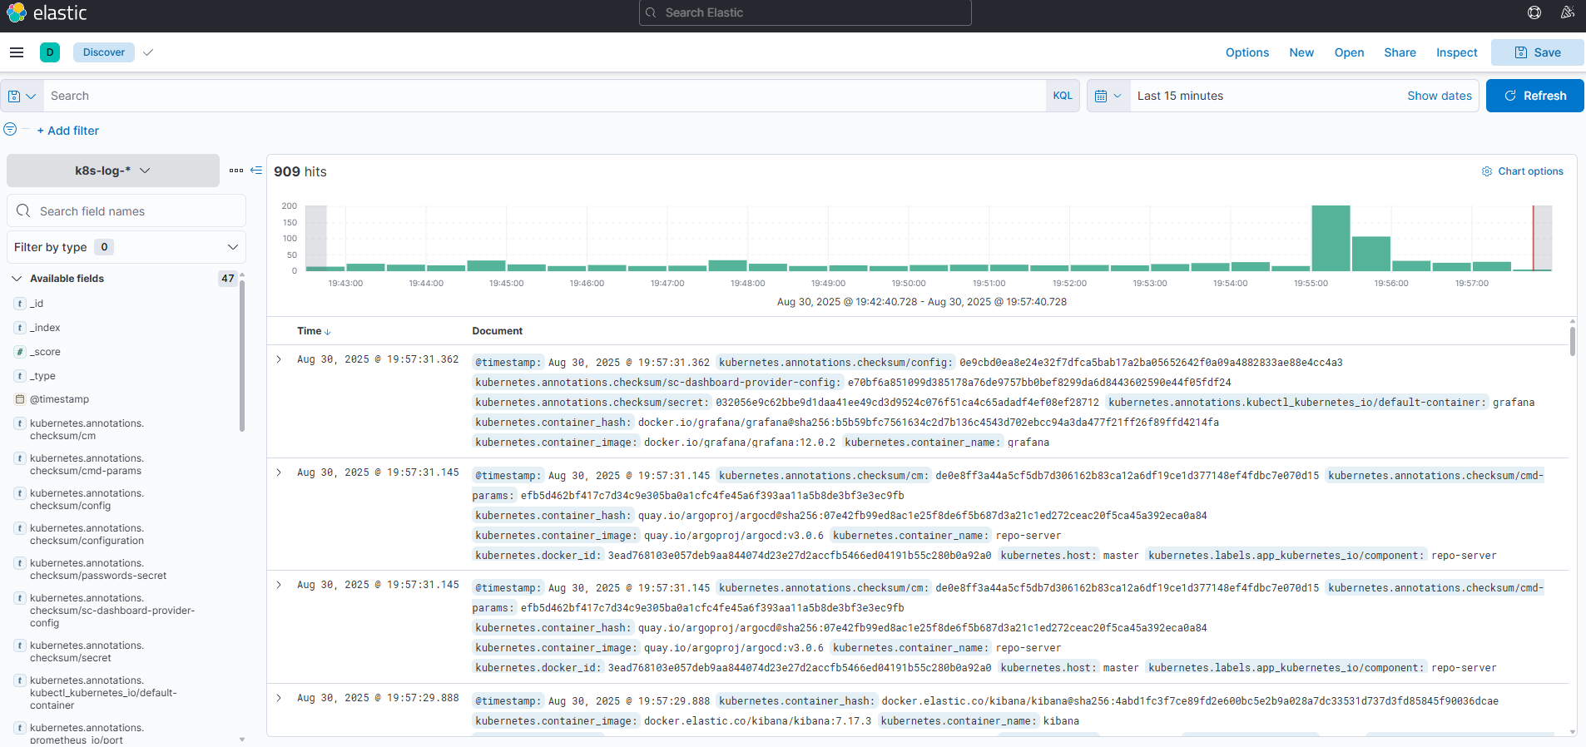Click Search field names box
1586x747 pixels.
(126, 211)
